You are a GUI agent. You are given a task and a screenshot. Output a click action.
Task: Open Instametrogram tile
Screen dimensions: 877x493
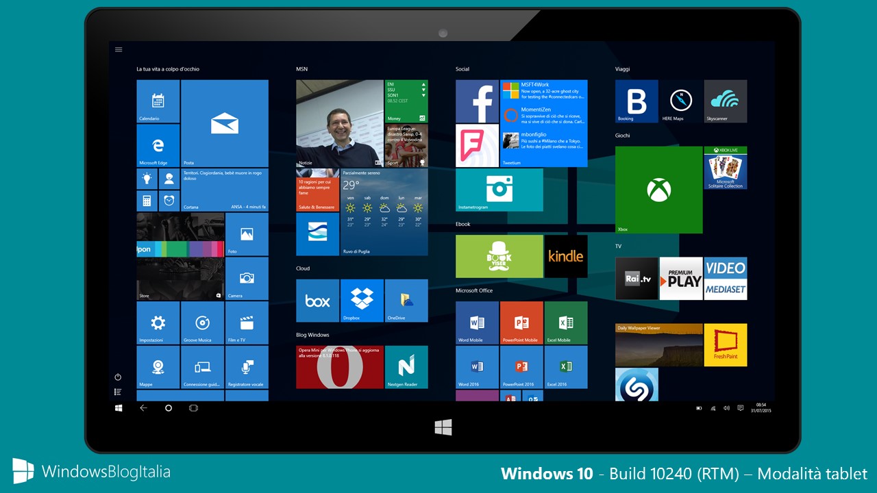coord(499,190)
